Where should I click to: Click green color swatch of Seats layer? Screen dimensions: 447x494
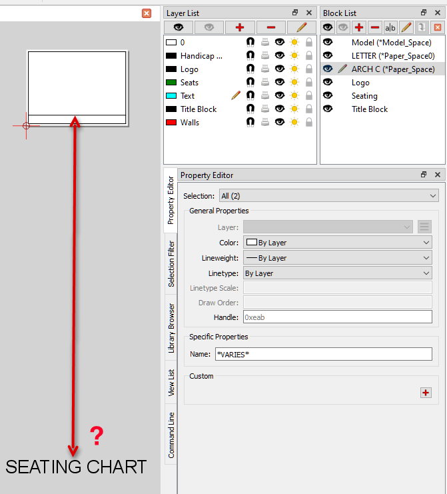171,82
